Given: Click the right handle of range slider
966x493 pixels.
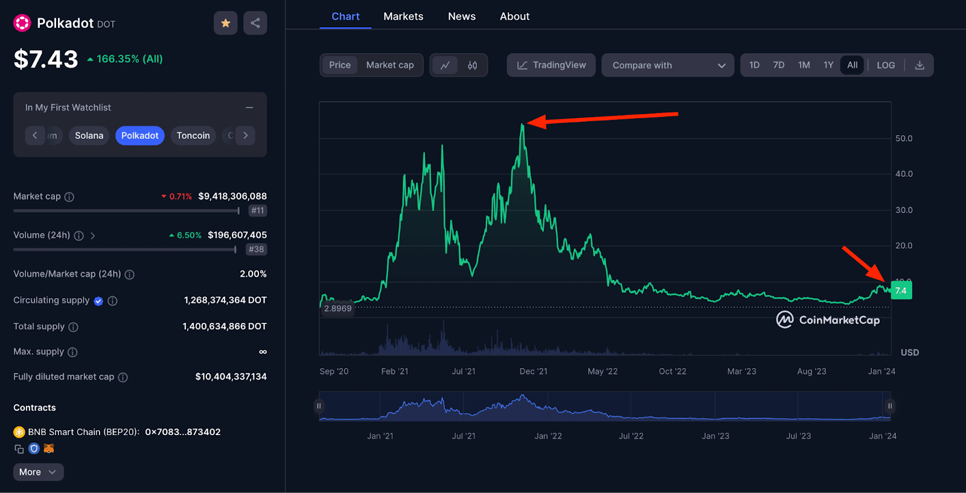Looking at the screenshot, I should click(889, 406).
